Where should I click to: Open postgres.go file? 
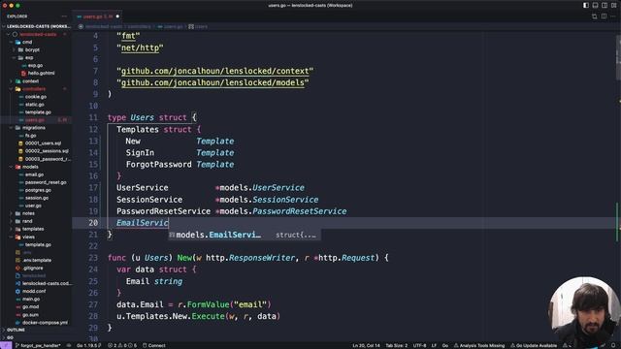click(x=38, y=190)
